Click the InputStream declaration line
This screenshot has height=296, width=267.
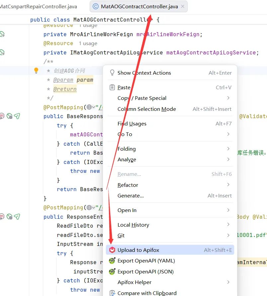pos(80,244)
